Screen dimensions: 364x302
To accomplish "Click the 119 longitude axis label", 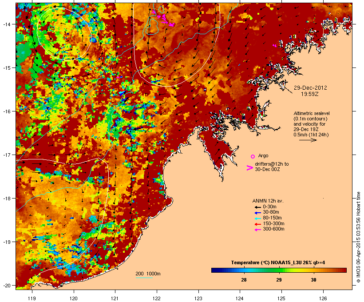I will (32, 298).
